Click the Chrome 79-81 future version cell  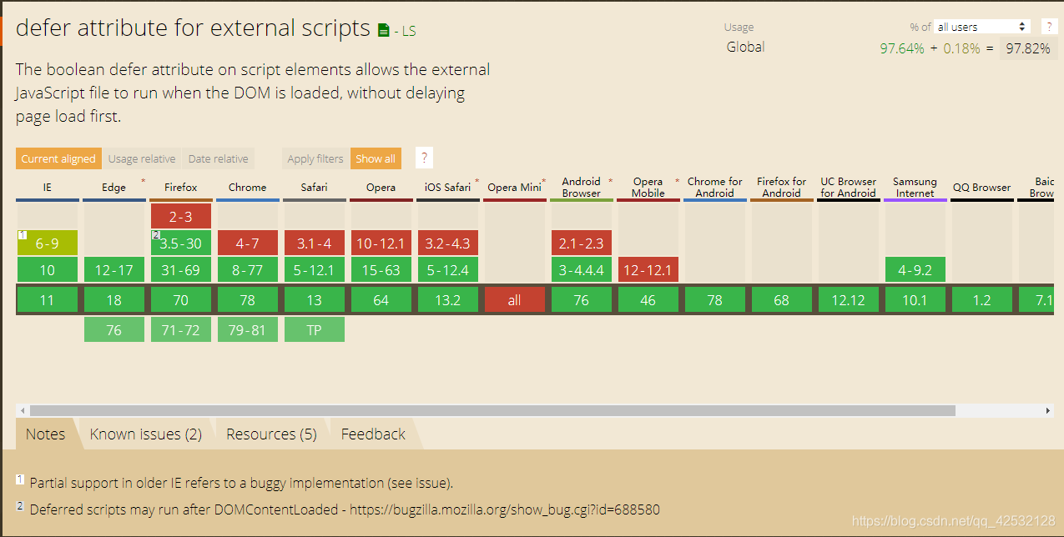point(248,329)
